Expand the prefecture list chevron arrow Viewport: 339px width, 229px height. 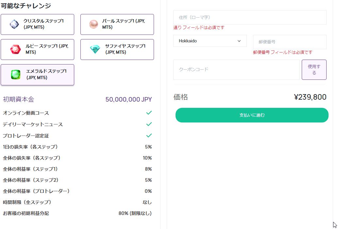click(x=239, y=41)
